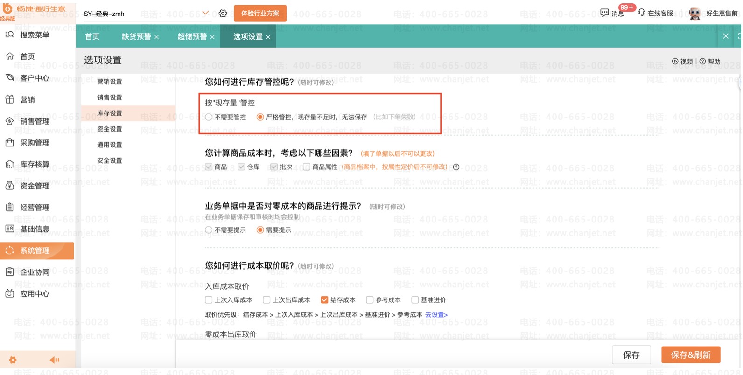Open 安全设置 in settings list
The image size is (743, 375).
click(x=110, y=160)
